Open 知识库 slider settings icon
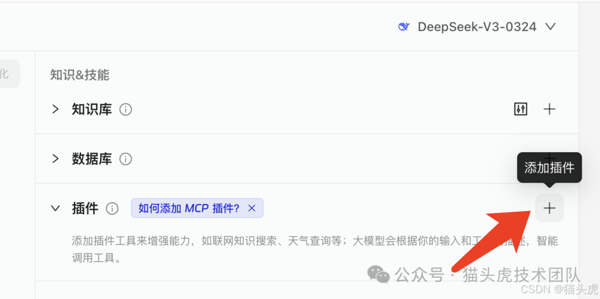 (x=521, y=109)
